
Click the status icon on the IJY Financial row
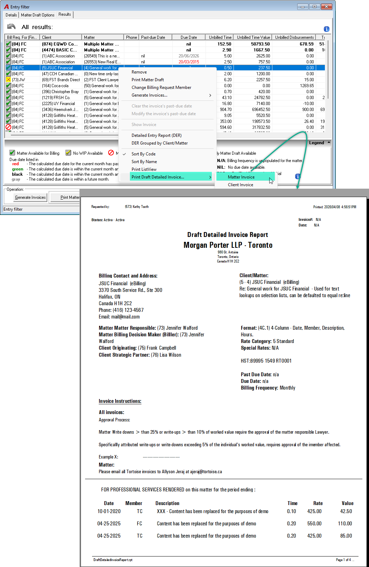pyautogui.click(x=8, y=104)
